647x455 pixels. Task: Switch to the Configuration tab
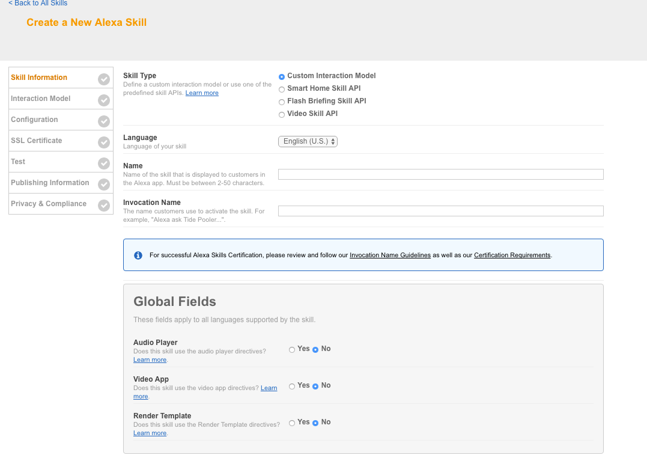(61, 120)
